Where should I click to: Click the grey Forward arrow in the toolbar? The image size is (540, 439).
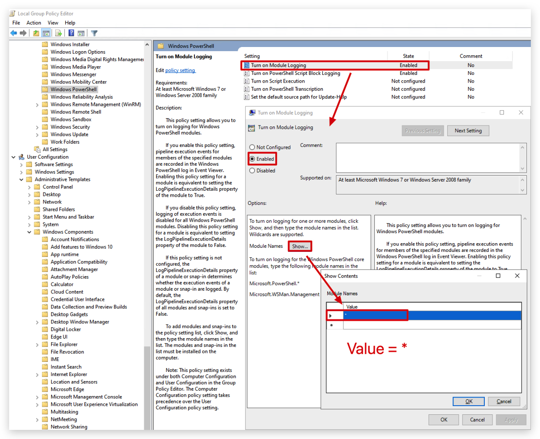coord(23,33)
